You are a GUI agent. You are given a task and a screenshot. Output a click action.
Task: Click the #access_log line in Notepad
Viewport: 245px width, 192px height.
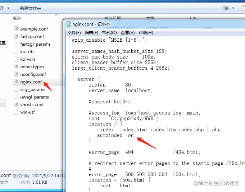coord(144,113)
